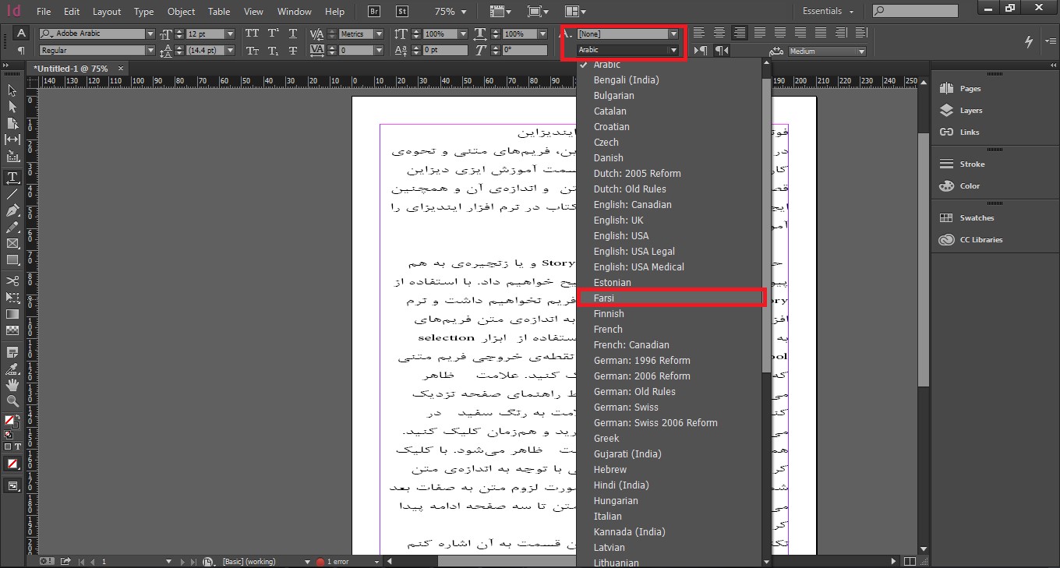Open the Type menu

(x=143, y=12)
